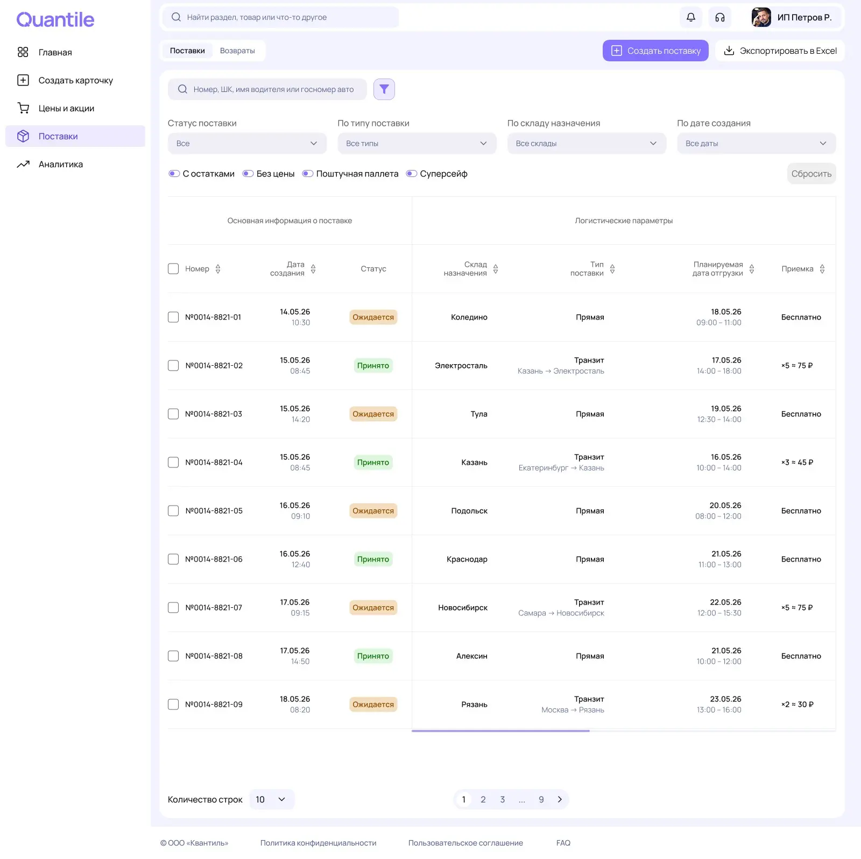Screen dimensions: 861x859
Task: Go to page 9 in pagination
Action: point(541,799)
